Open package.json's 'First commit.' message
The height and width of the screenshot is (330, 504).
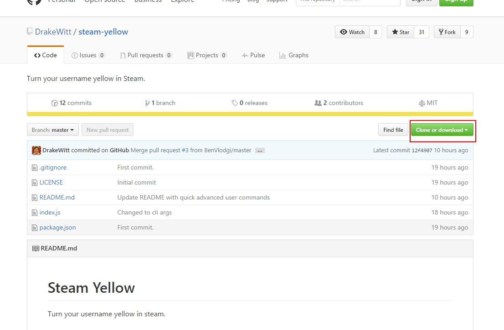click(x=135, y=227)
